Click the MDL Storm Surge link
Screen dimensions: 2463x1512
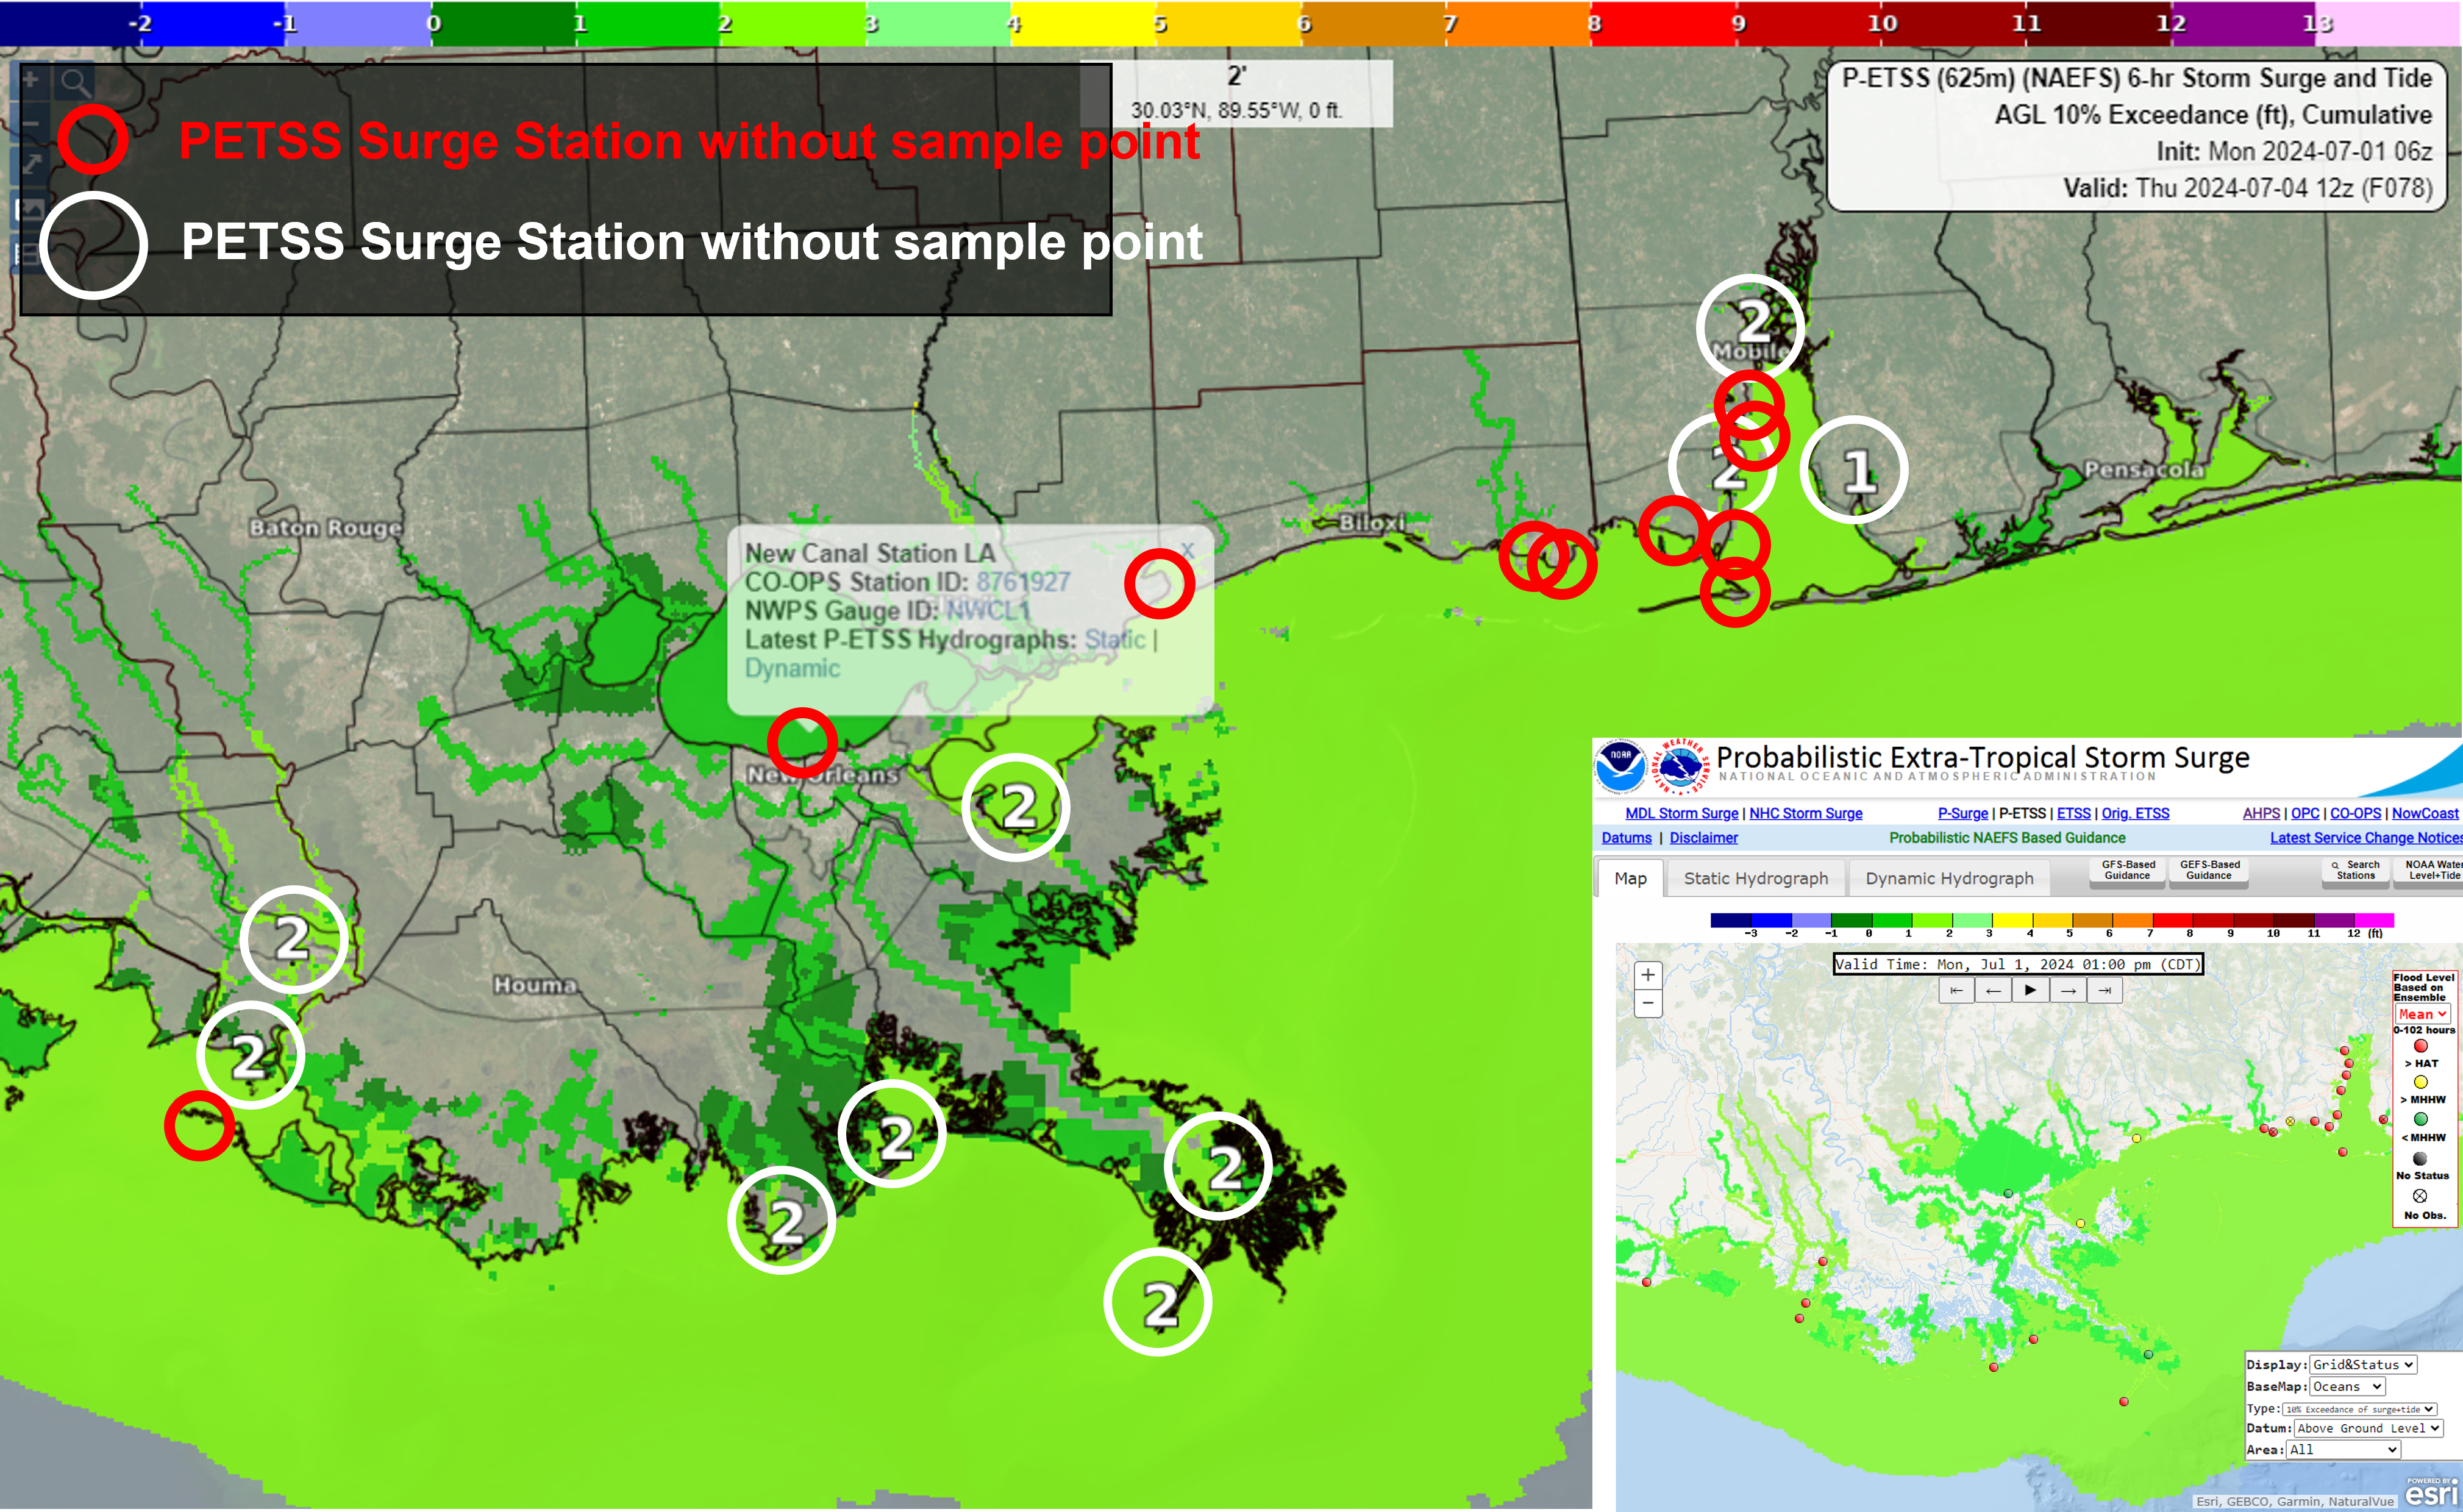click(1681, 814)
